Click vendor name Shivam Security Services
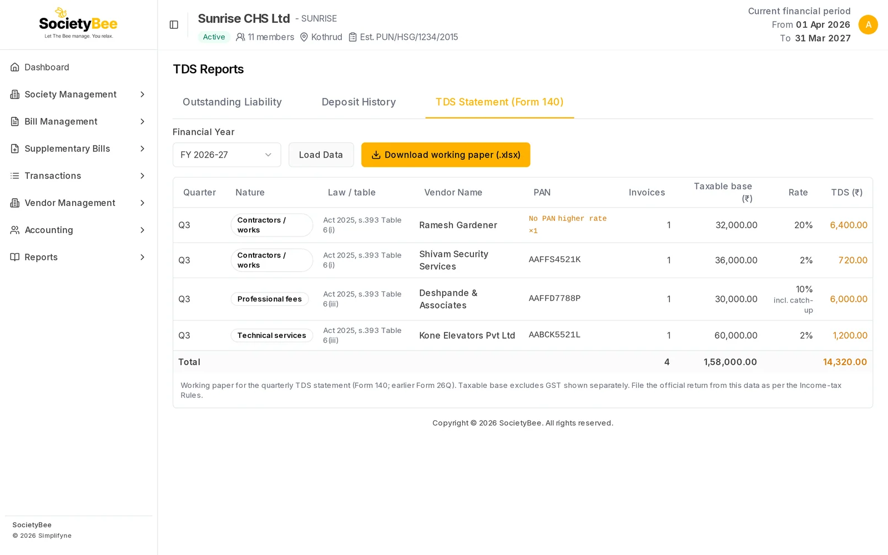Screen dimensions: 888x555 (454, 260)
